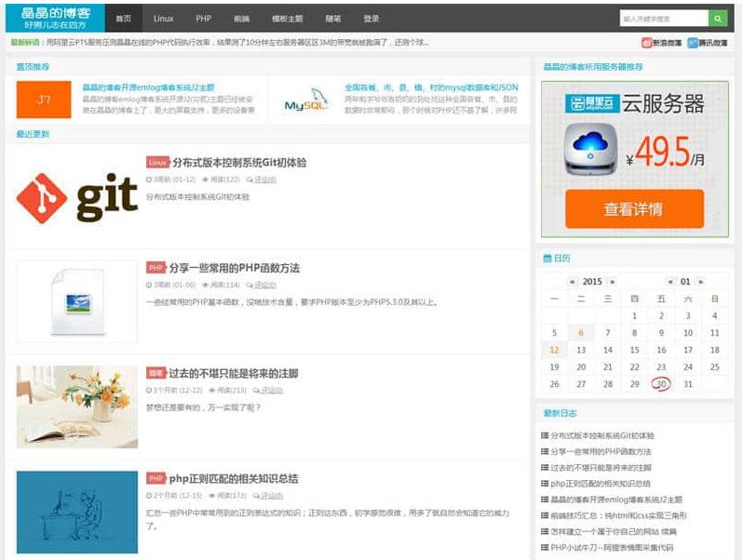Select day 30 circled in the calendar

pos(661,384)
